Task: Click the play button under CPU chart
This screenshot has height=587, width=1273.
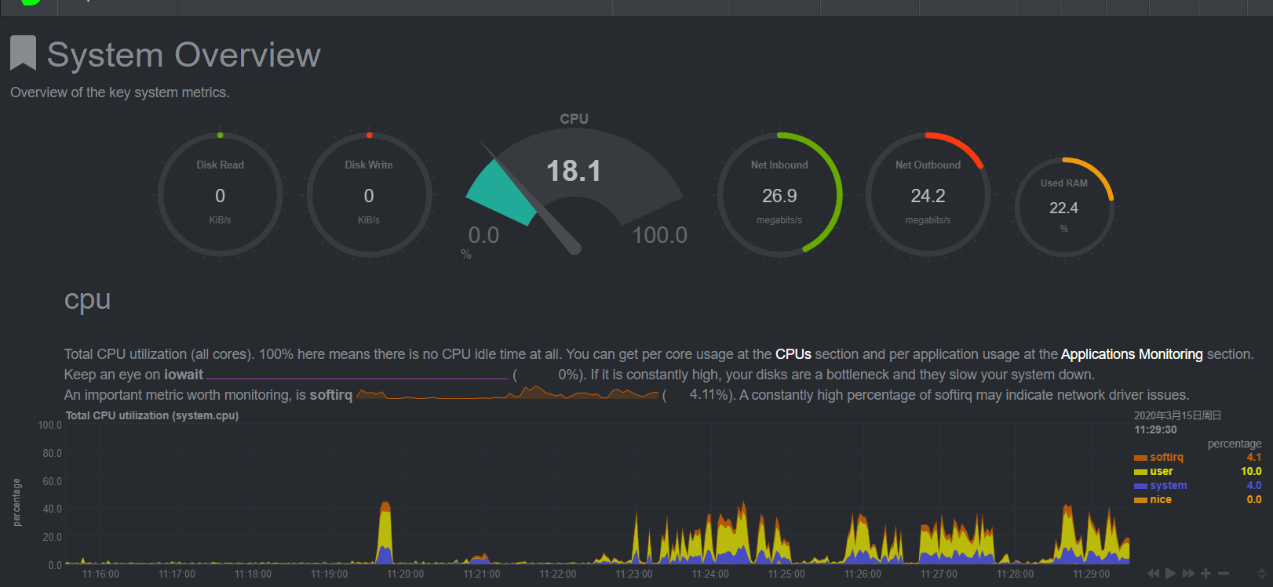Action: tap(1170, 574)
